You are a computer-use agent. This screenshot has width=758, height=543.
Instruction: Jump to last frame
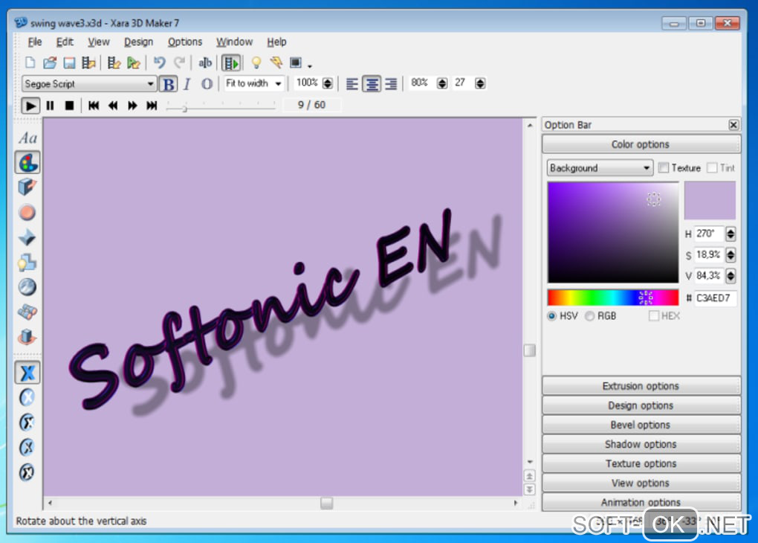pos(152,106)
